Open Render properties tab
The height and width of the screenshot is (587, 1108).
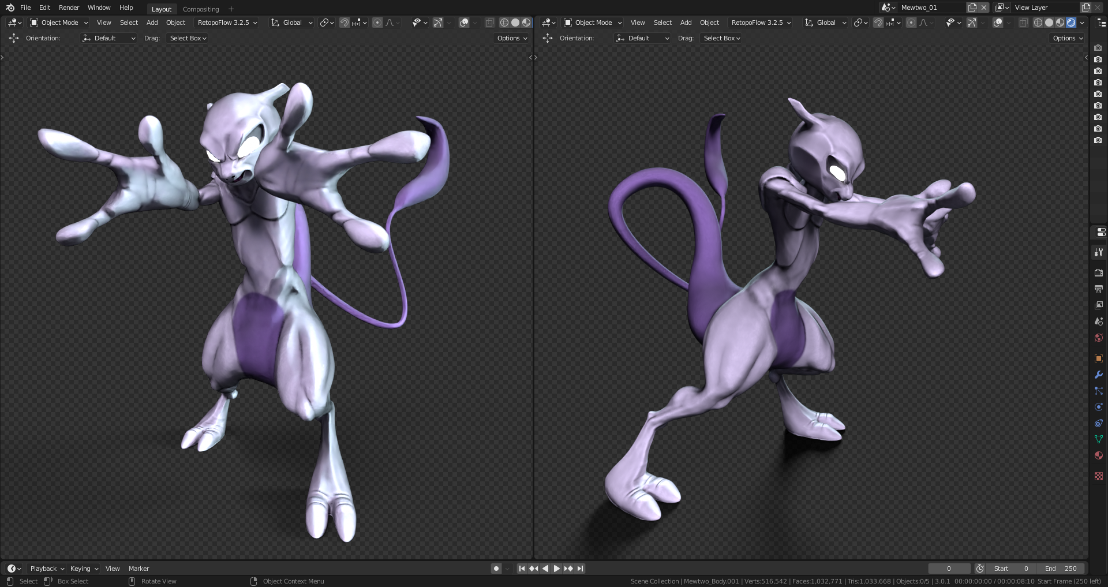1099,272
